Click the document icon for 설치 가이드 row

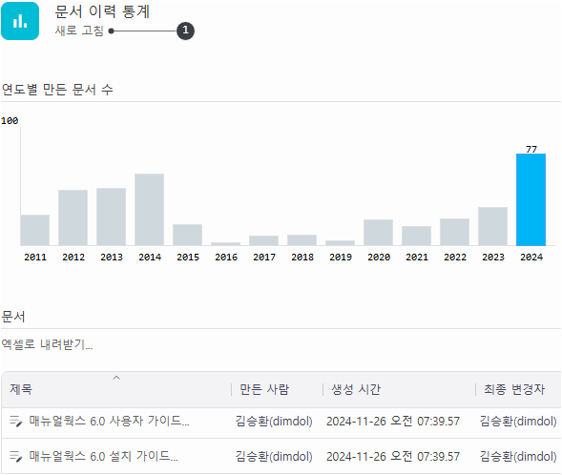[x=16, y=456]
